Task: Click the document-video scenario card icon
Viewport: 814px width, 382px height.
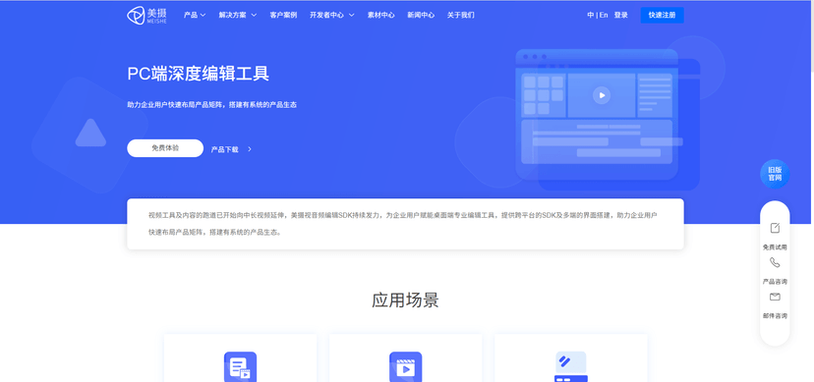Action: (x=240, y=366)
